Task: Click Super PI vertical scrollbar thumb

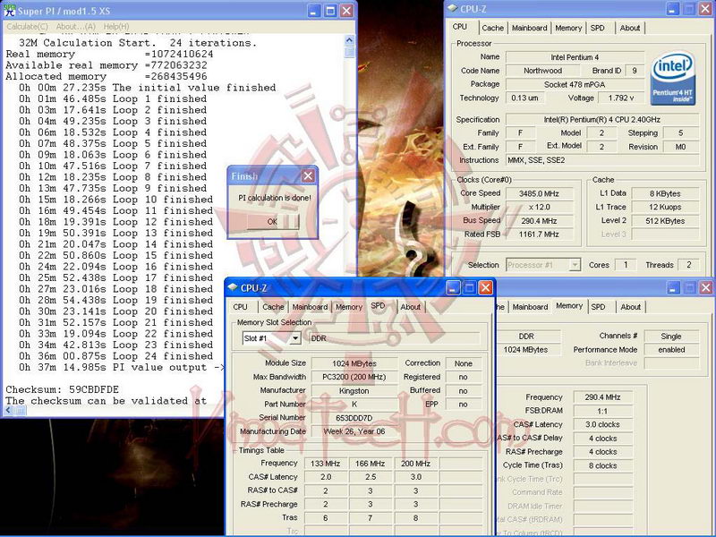Action: 349,51
